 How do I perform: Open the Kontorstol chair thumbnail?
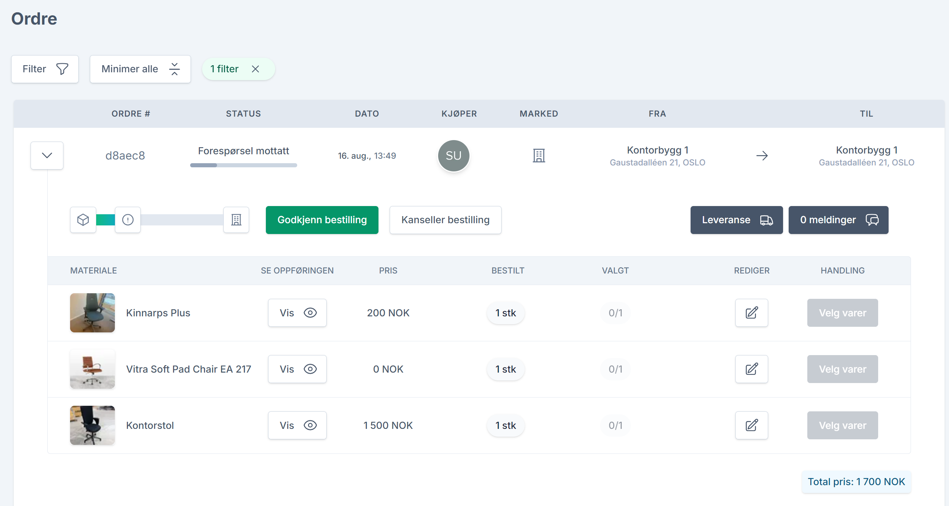point(92,425)
